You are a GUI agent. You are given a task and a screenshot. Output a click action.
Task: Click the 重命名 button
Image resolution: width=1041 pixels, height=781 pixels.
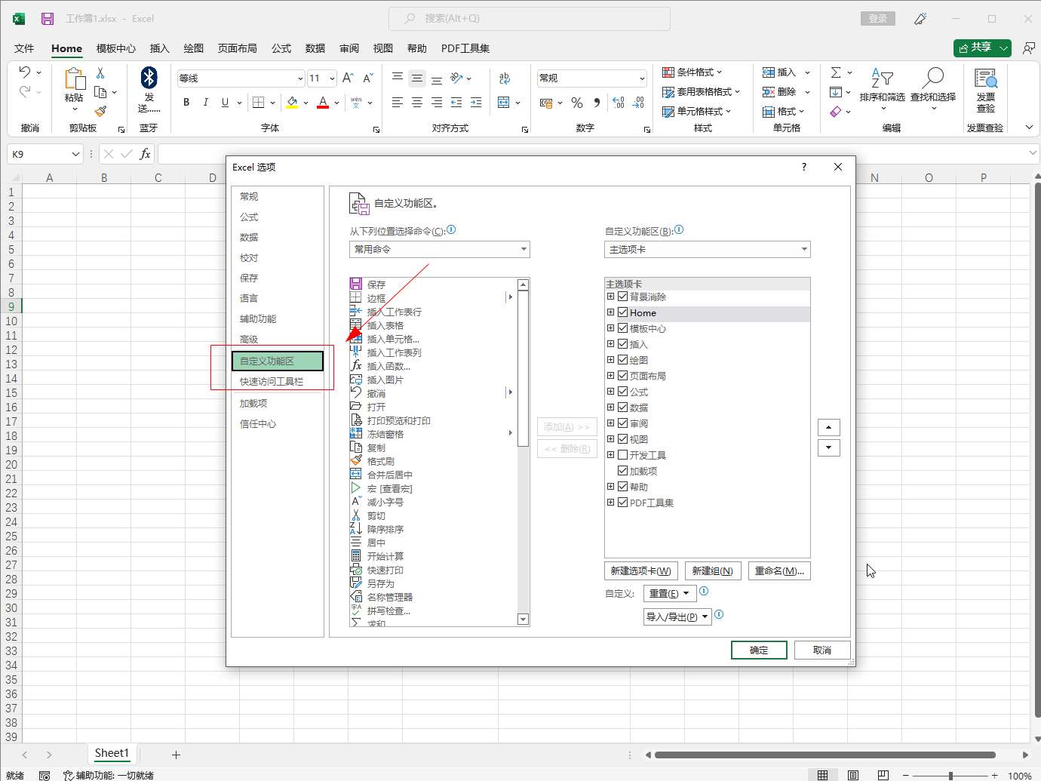click(779, 571)
